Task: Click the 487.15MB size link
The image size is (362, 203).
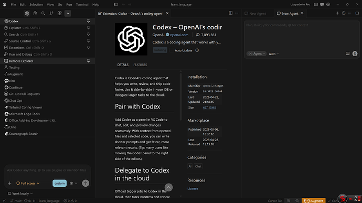Action: pos(209,108)
